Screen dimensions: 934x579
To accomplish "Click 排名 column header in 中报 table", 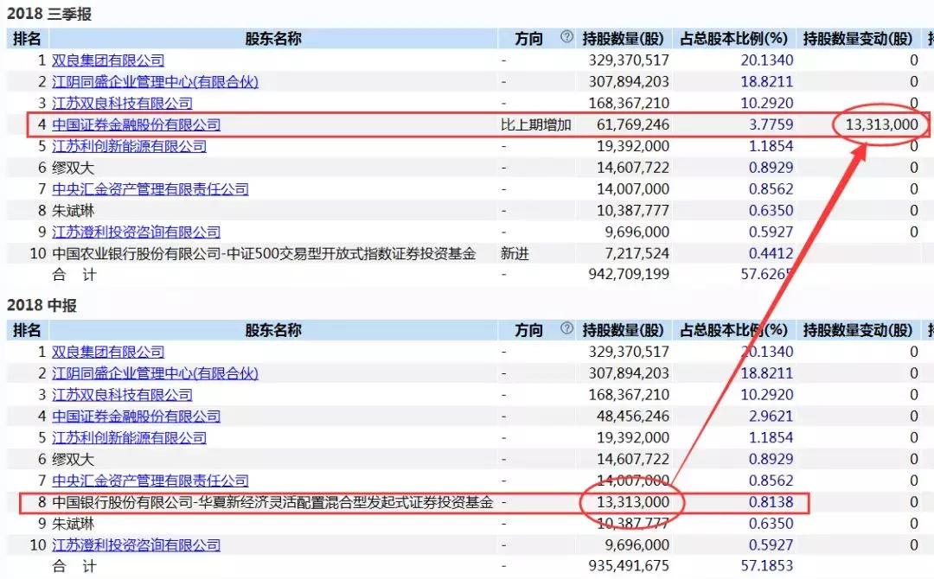I will tap(27, 330).
